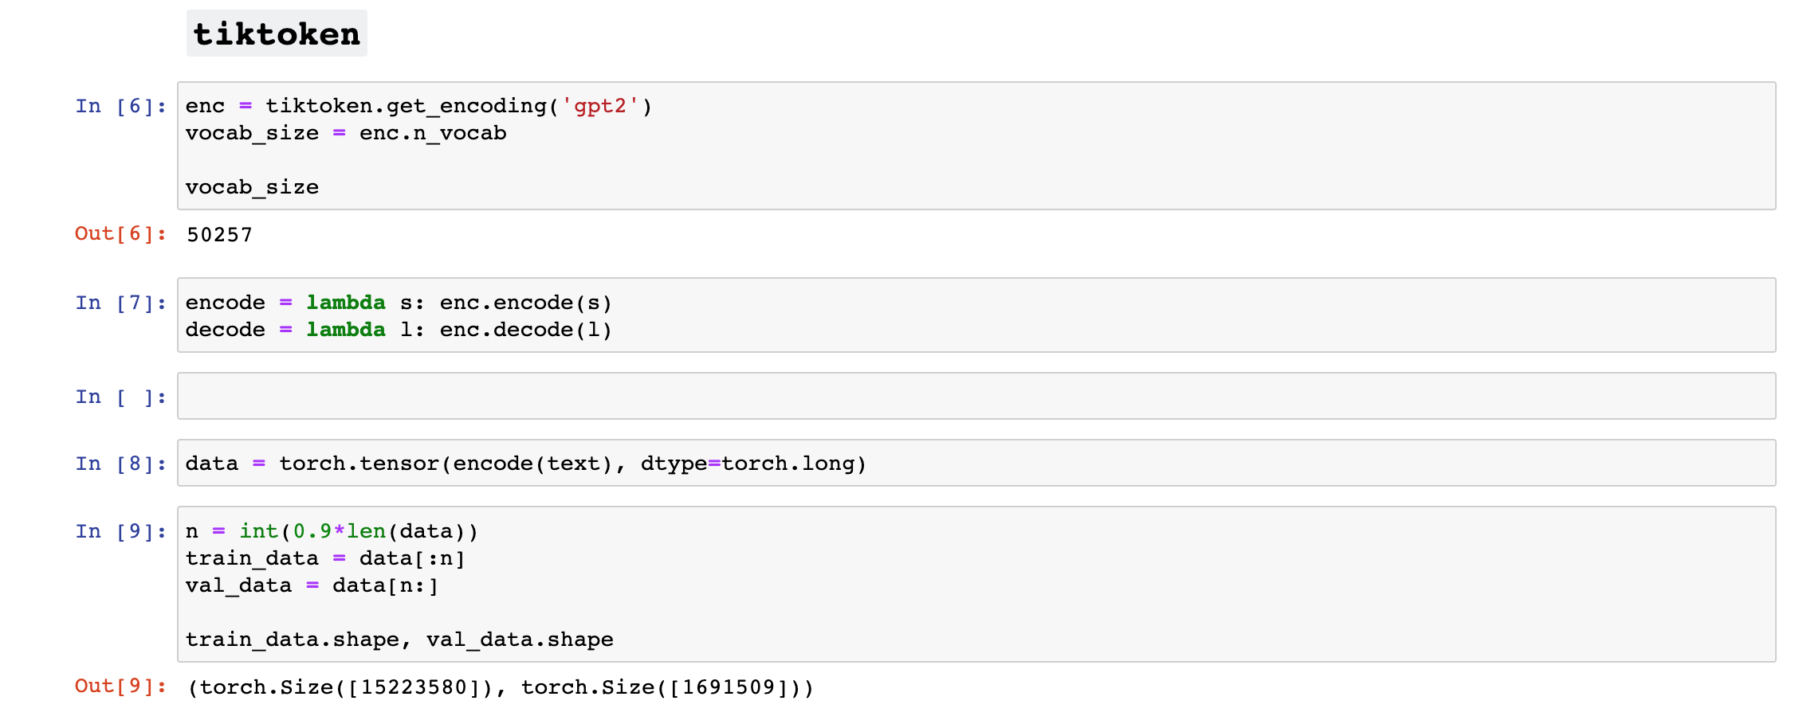Click torch.Size([1691509]) in the output
The height and width of the screenshot is (720, 1803).
661,687
